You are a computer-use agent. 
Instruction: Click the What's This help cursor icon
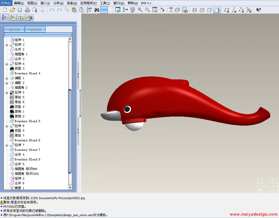(259, 10)
